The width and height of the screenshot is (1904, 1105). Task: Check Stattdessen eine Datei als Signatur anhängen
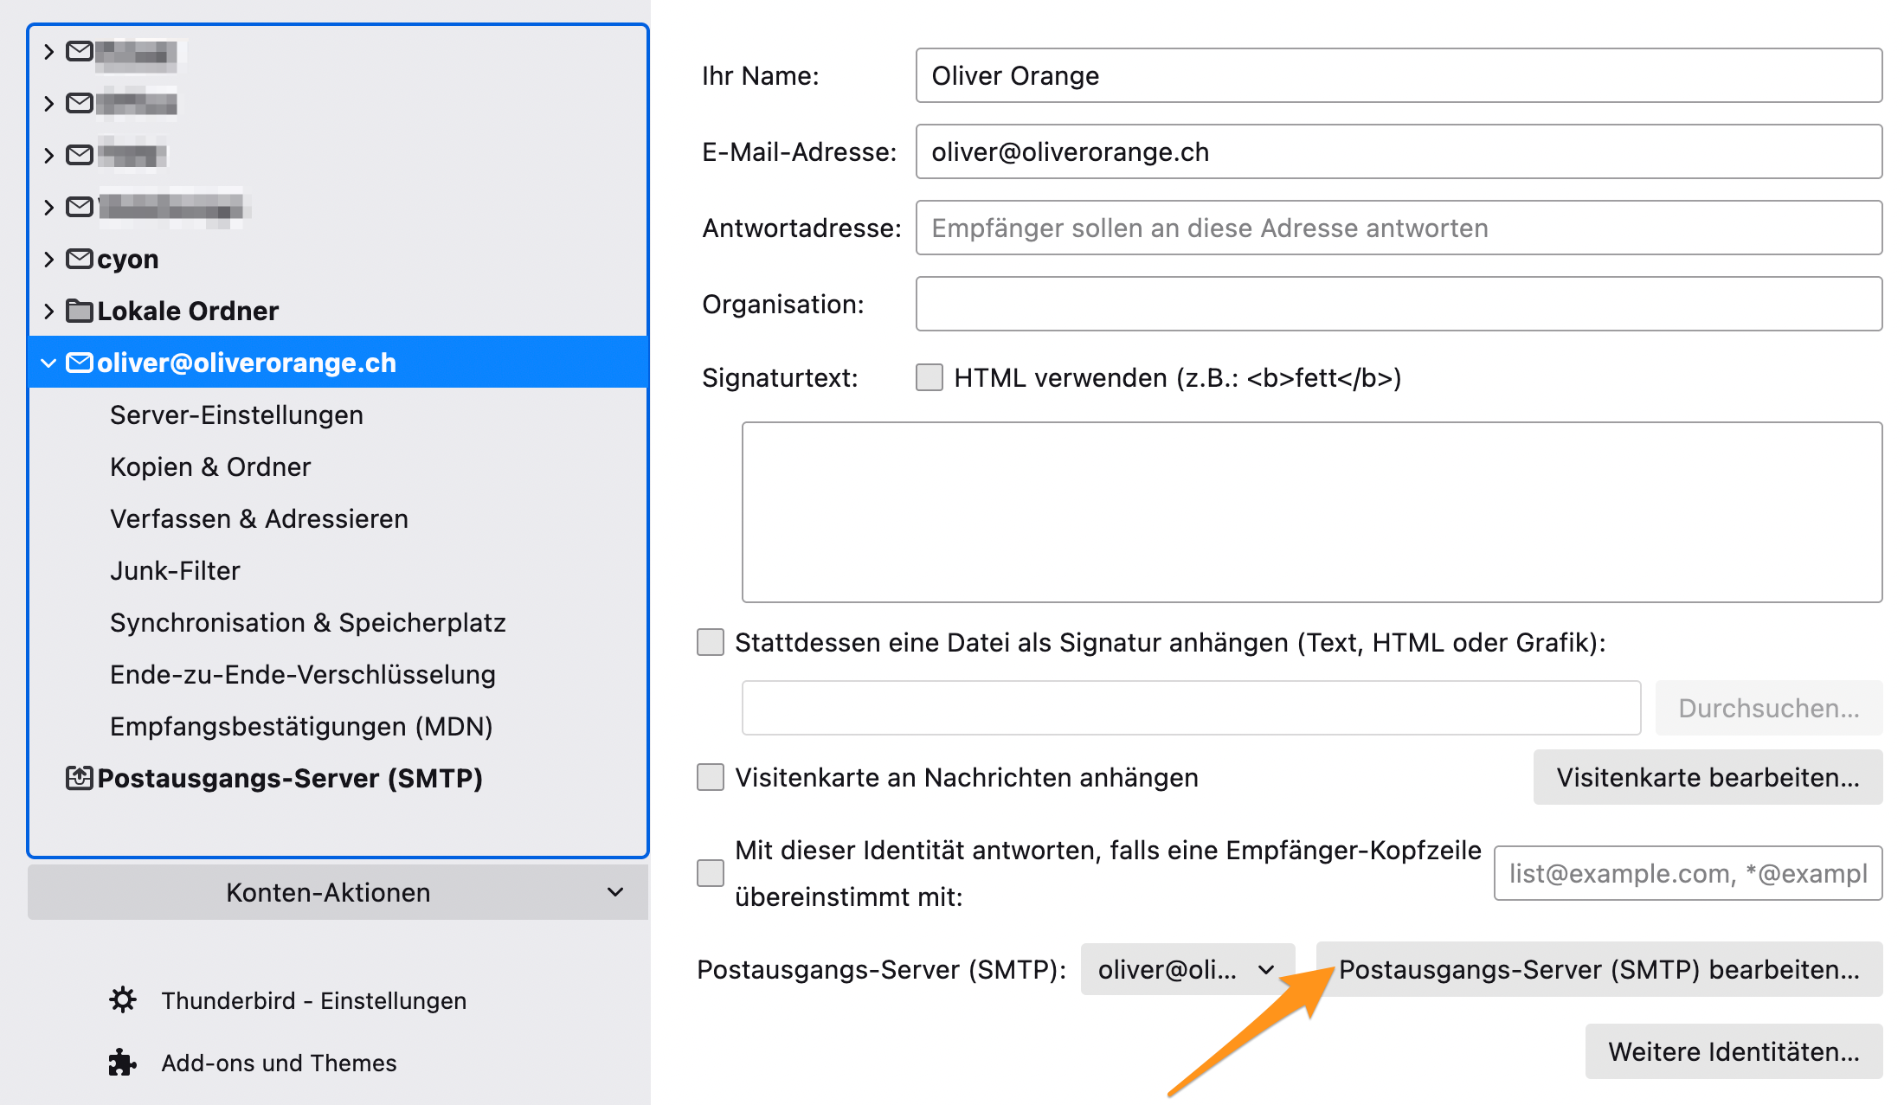(x=711, y=642)
